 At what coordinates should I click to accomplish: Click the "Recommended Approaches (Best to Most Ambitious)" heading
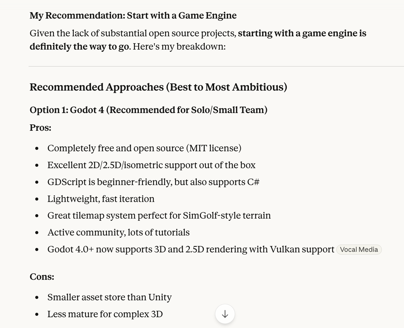[158, 87]
